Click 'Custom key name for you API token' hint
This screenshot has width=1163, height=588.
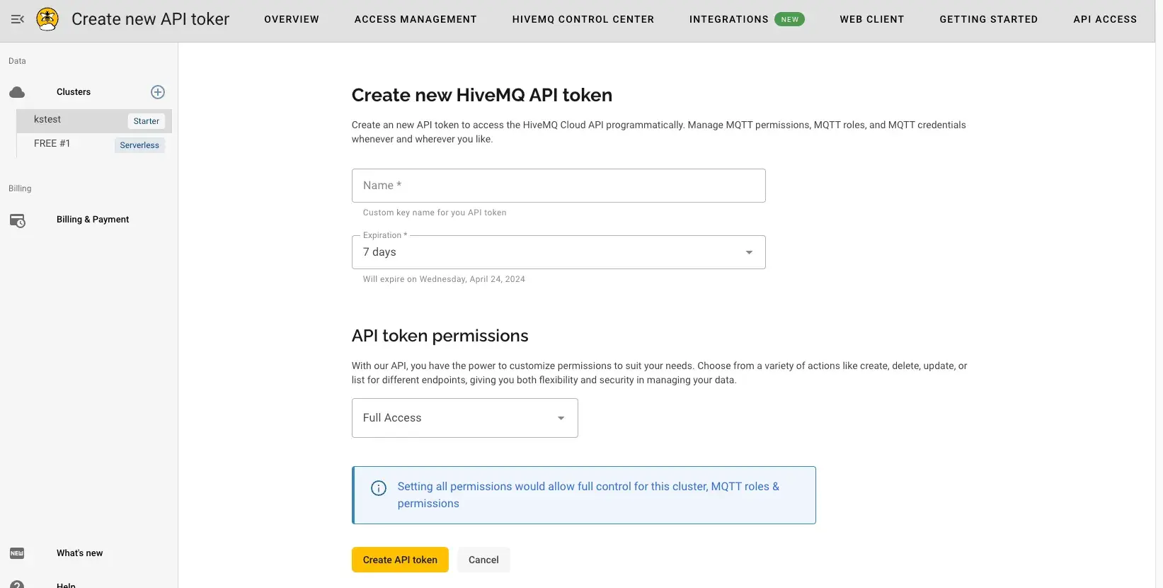(x=435, y=213)
